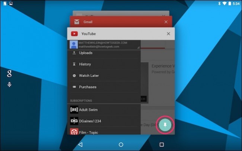Select the YouTube card title bar
The width and height of the screenshot is (242, 151).
[x=121, y=34]
